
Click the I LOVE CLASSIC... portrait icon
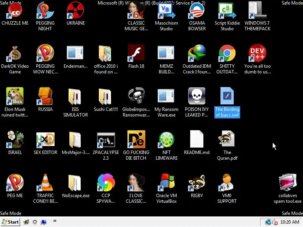[x=136, y=182]
